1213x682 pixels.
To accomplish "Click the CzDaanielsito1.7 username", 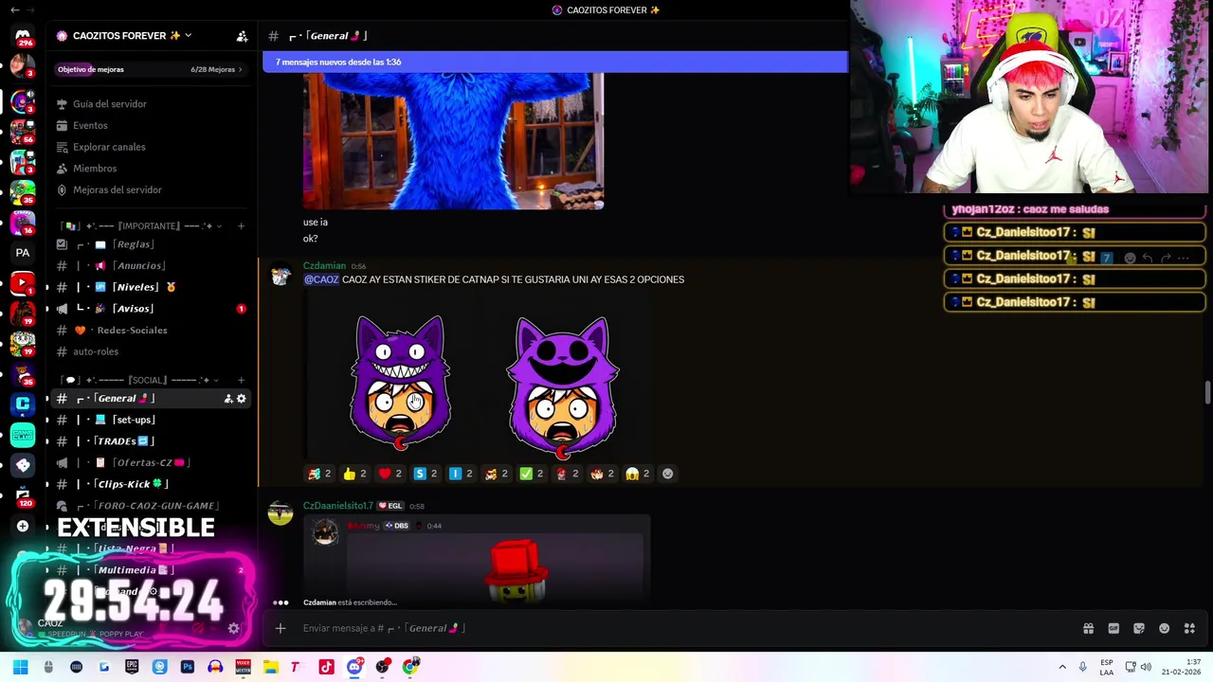I will (x=338, y=506).
